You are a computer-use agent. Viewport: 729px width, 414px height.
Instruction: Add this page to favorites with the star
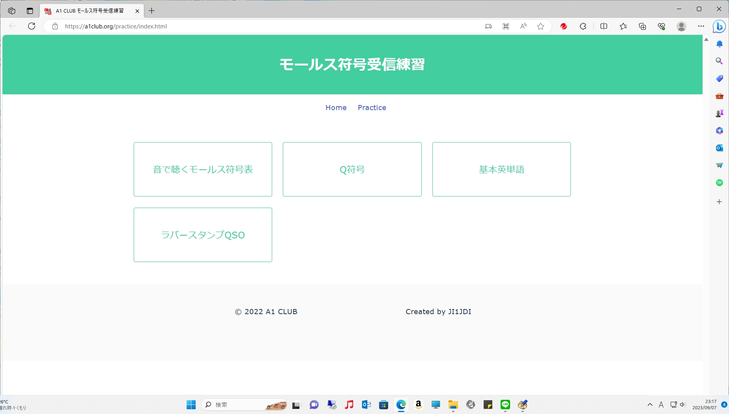pyautogui.click(x=540, y=26)
